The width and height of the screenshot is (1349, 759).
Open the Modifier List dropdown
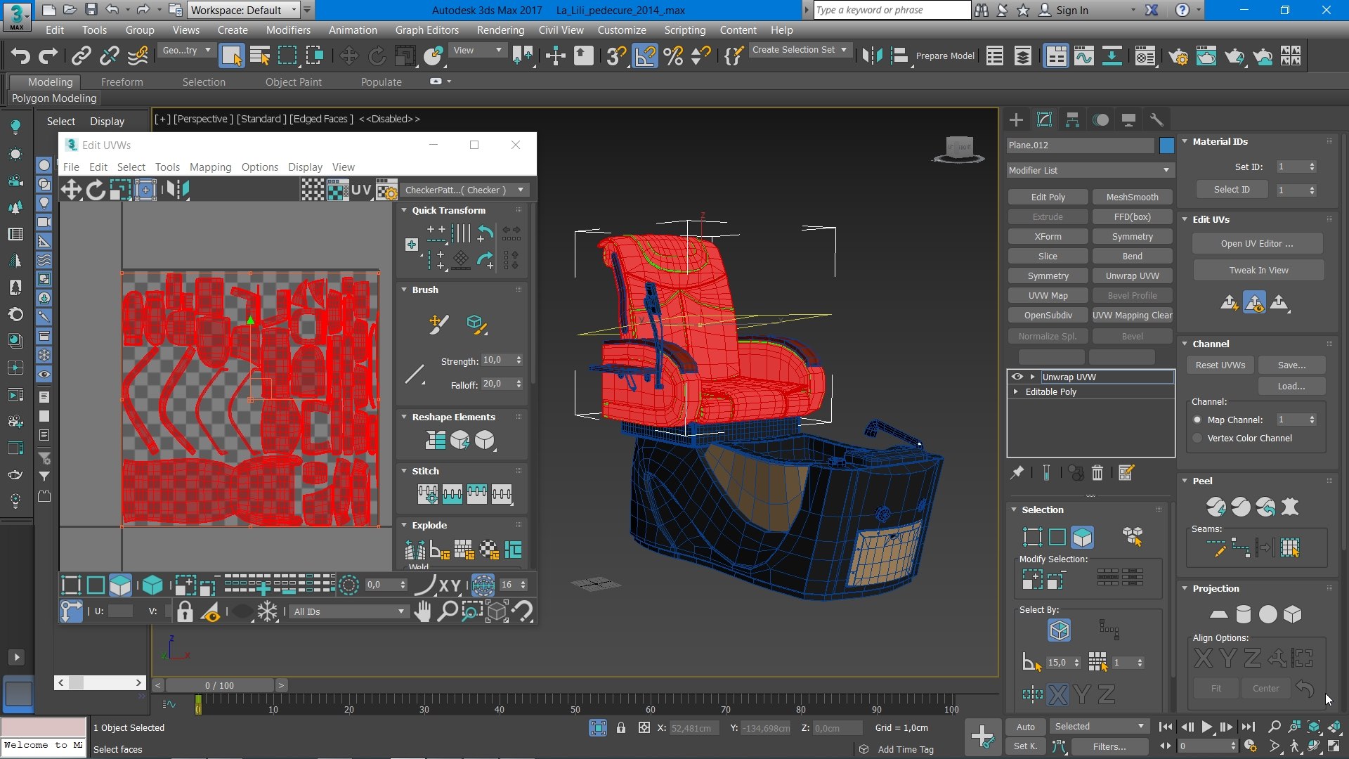(x=1090, y=170)
